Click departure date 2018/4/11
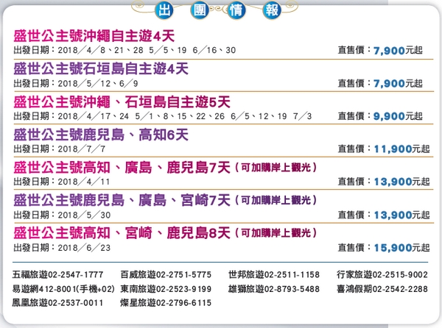 click(84, 182)
